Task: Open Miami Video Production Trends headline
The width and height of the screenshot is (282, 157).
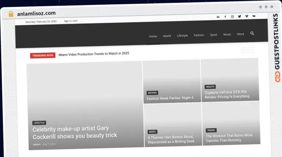Action: pyautogui.click(x=94, y=53)
